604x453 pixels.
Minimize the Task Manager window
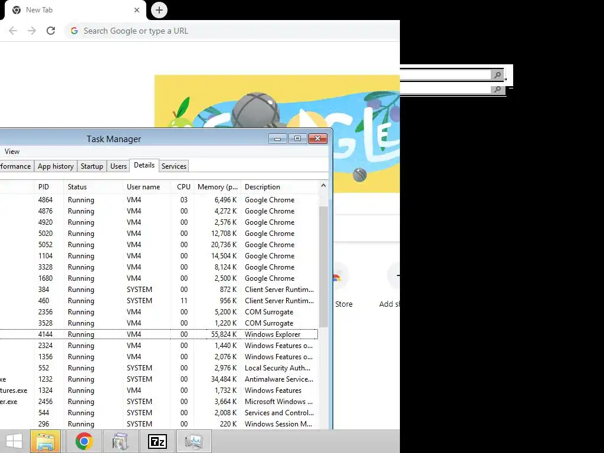pyautogui.click(x=278, y=139)
